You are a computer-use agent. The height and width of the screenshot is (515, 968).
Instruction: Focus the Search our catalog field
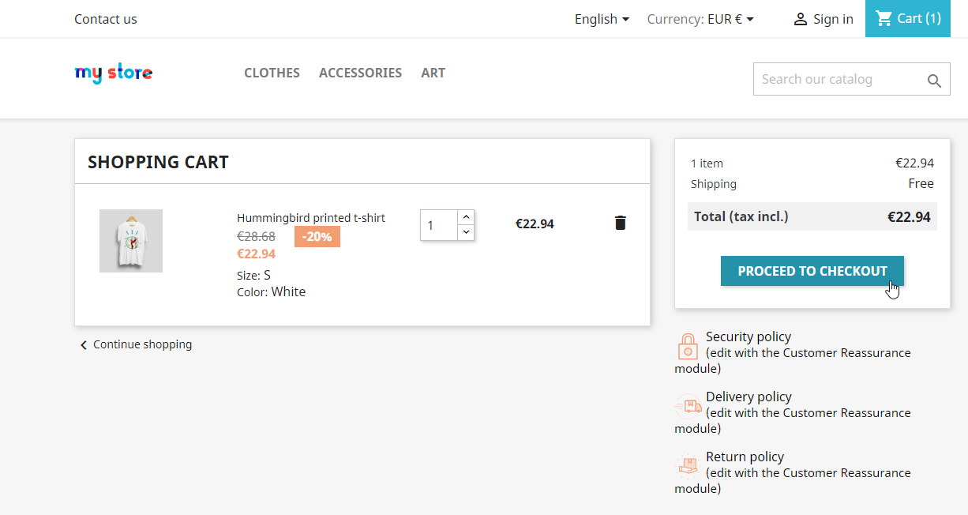[837, 80]
